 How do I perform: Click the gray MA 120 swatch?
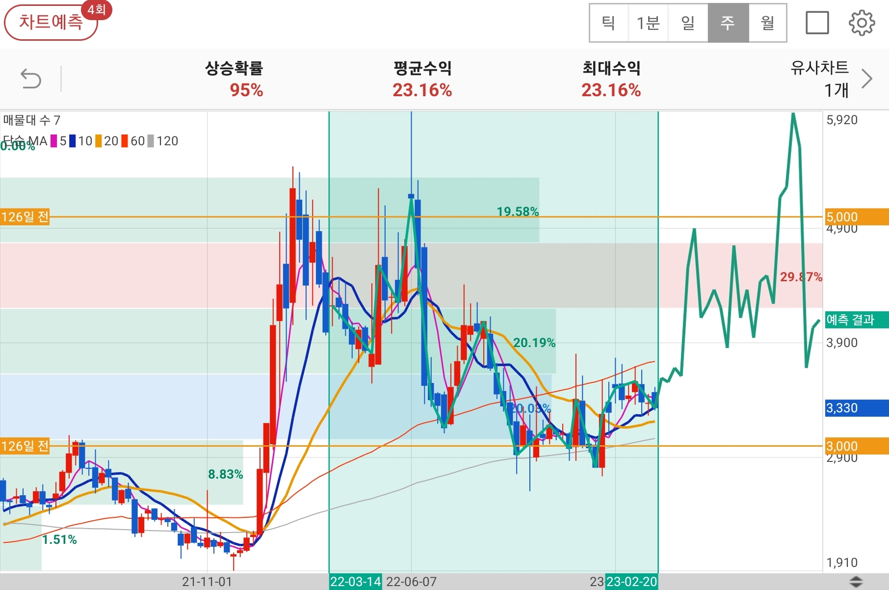(151, 141)
